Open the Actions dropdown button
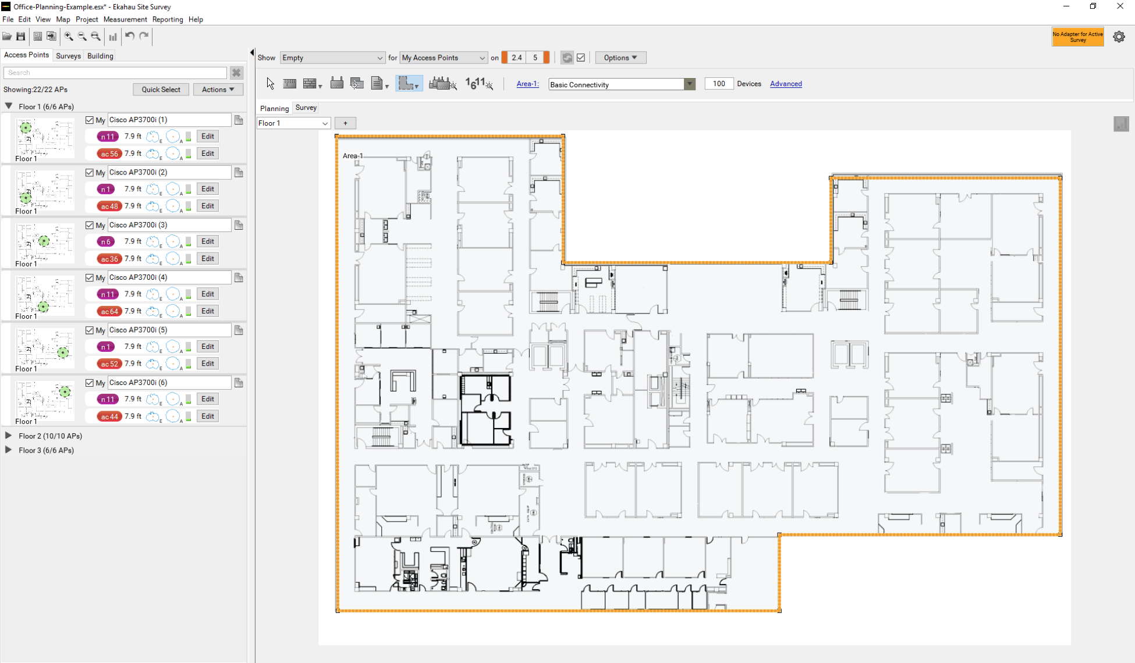 [218, 90]
